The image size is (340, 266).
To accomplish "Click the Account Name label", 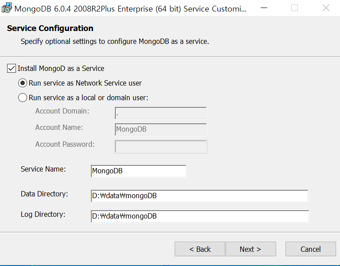I will point(59,128).
